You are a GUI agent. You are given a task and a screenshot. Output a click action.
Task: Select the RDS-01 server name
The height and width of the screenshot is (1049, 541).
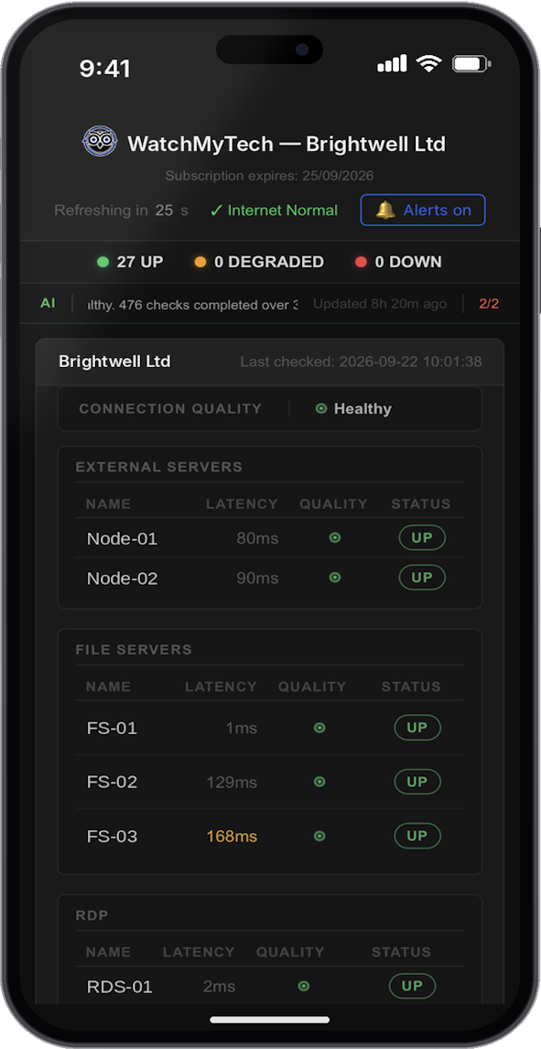[120, 987]
